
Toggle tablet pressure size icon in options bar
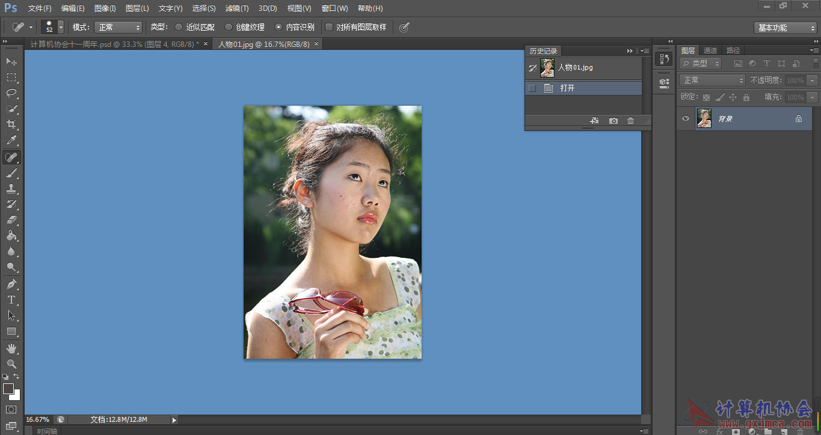click(405, 27)
